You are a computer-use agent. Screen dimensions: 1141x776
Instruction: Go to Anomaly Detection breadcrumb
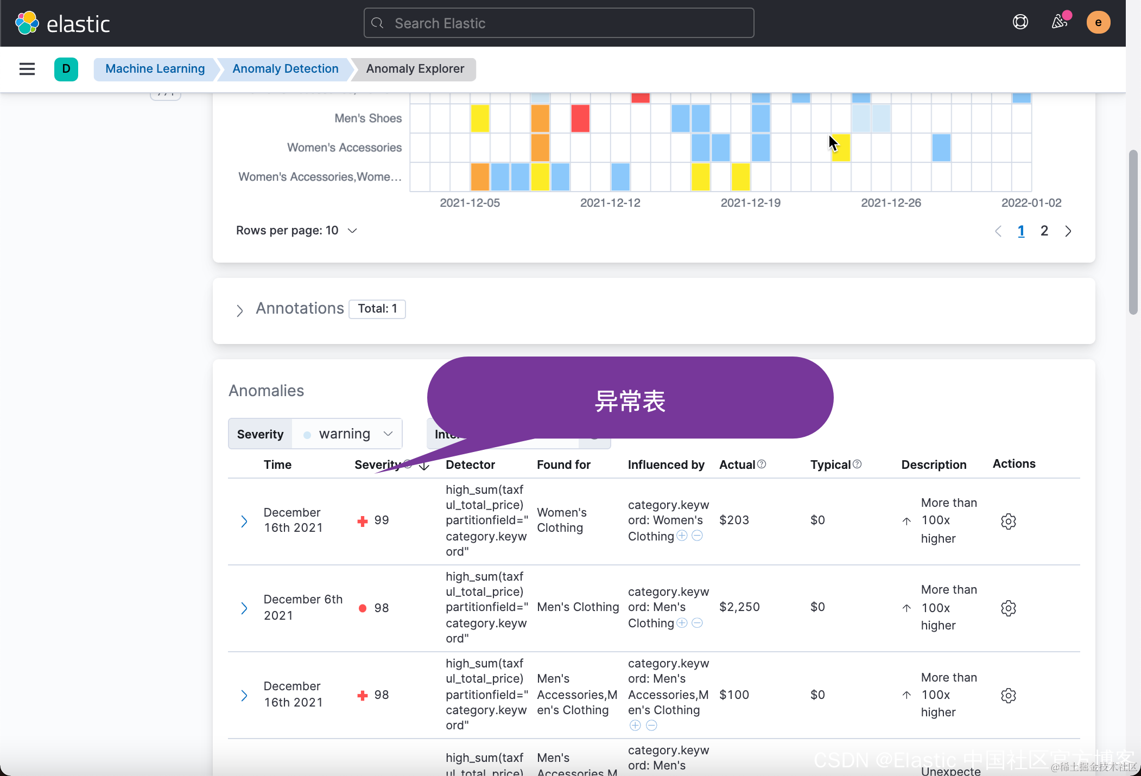pos(285,69)
